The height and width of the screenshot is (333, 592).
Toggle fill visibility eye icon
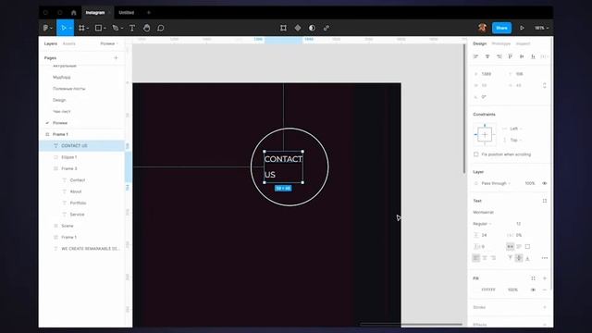pyautogui.click(x=533, y=290)
